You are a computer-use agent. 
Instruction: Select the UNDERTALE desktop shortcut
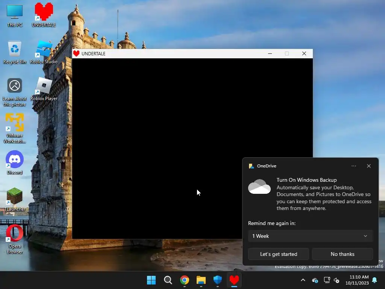point(44,15)
